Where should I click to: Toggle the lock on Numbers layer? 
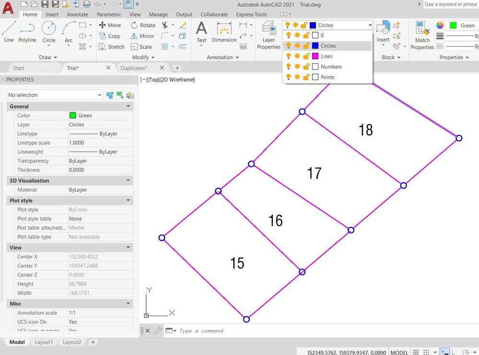[x=306, y=67]
